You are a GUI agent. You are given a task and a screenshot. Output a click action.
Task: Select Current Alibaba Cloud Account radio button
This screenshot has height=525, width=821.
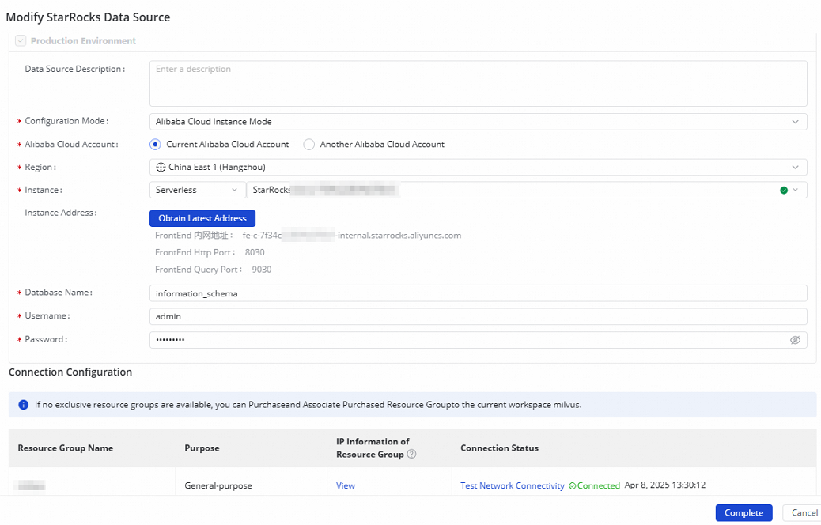155,145
